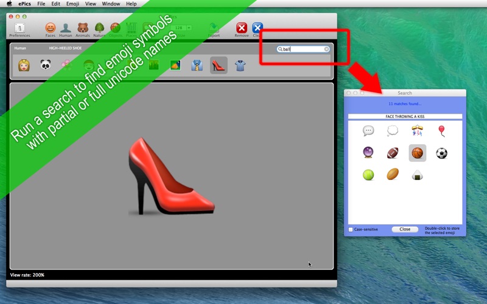Click the magnifier icon in search field
Viewport: 487px width, 304px height.
[280, 49]
